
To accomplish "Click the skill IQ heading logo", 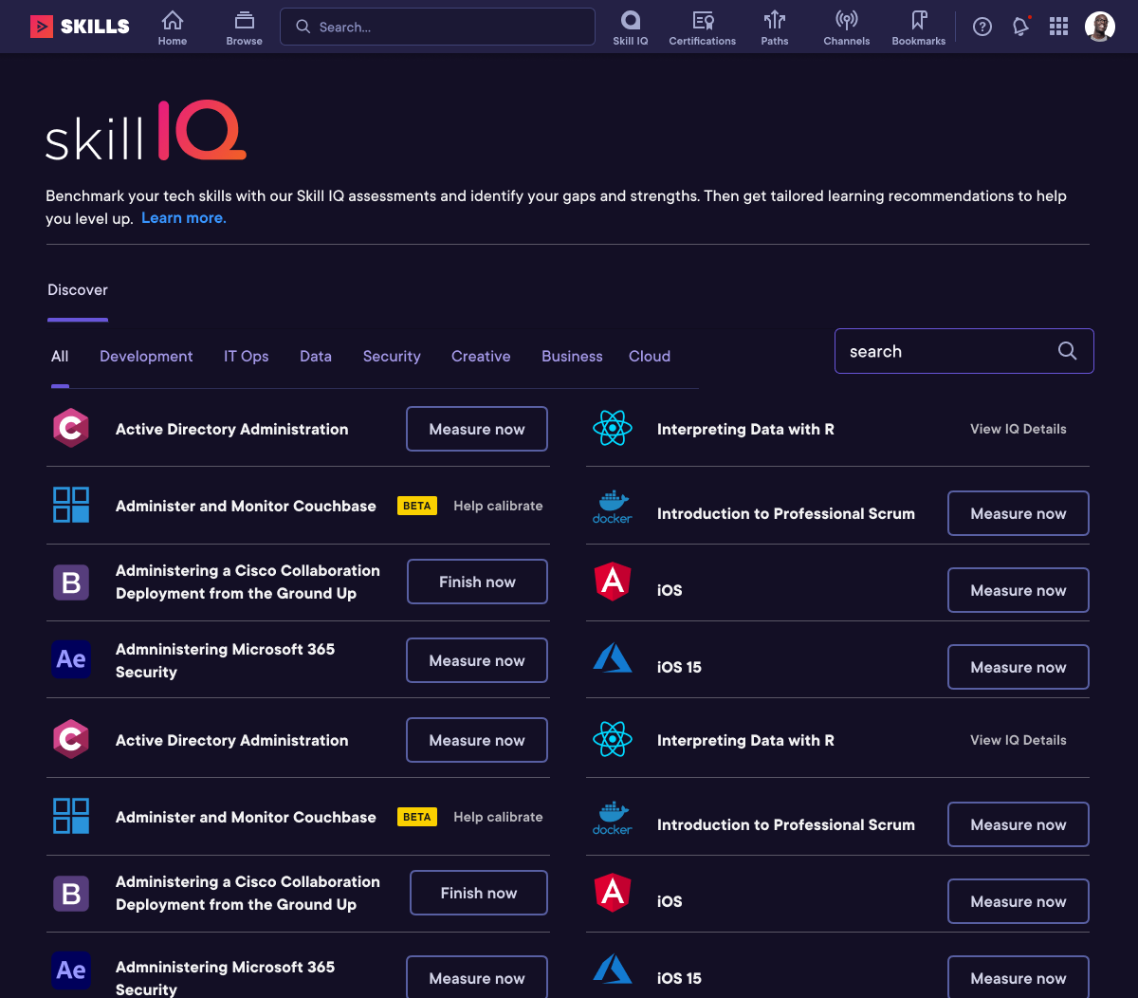I will point(146,131).
